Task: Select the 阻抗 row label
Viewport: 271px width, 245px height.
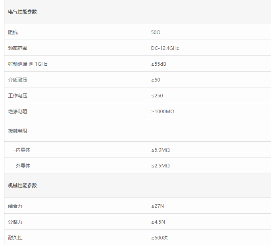Action: 13,32
